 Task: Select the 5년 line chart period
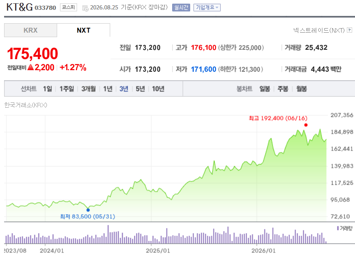pyautogui.click(x=140, y=89)
